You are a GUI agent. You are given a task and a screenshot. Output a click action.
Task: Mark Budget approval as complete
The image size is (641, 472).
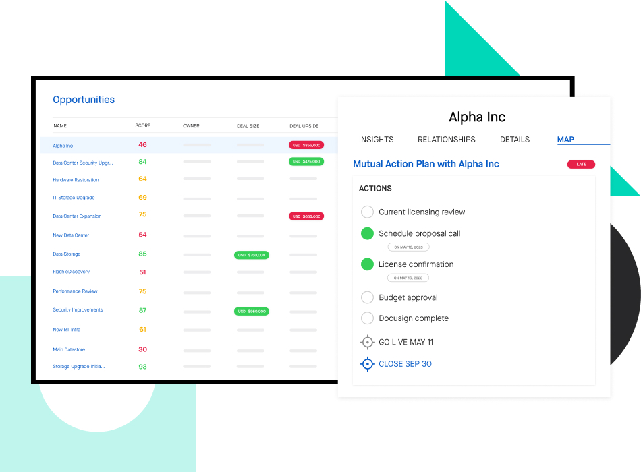click(367, 297)
